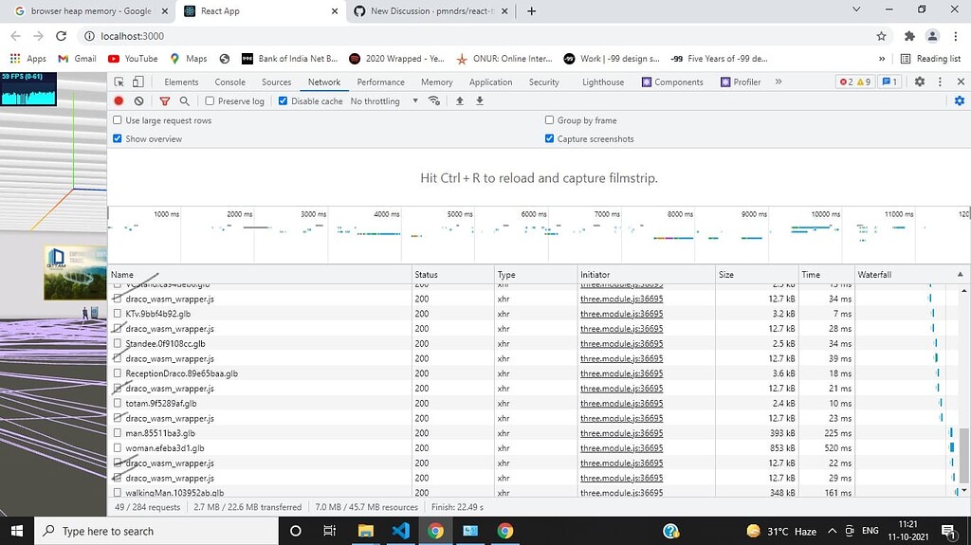The image size is (971, 545).
Task: Open Windows Start menu
Action: (x=17, y=531)
